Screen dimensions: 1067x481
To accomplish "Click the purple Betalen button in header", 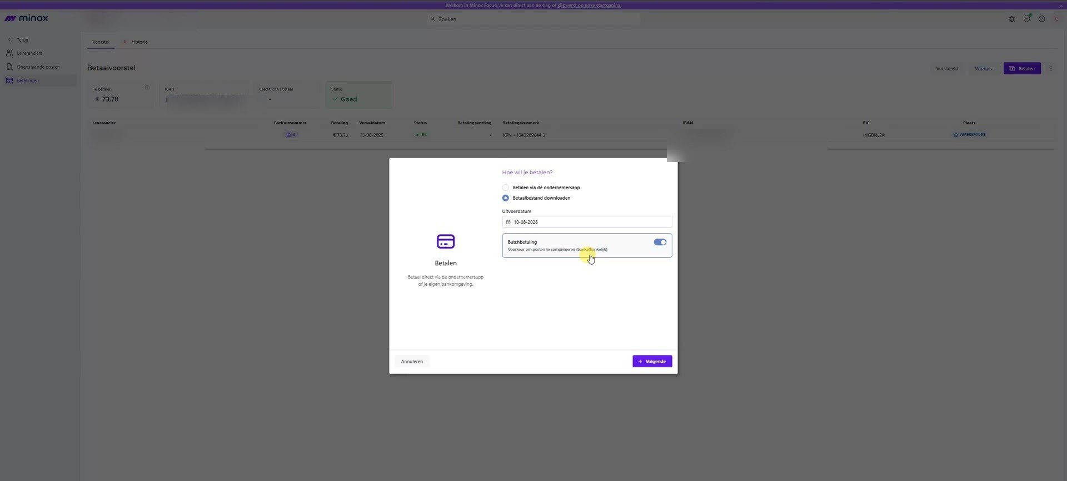I will (1022, 69).
